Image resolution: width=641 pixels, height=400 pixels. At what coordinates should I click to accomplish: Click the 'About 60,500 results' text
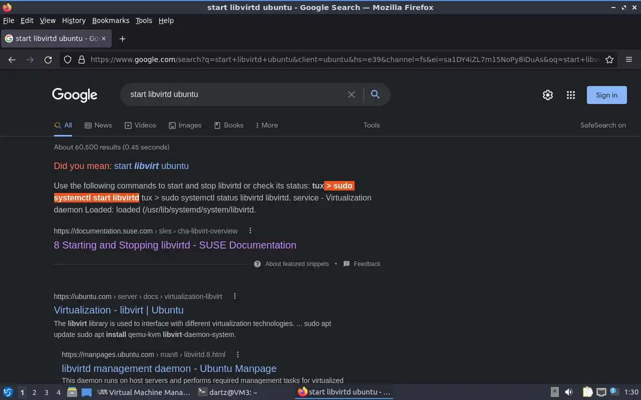click(112, 147)
